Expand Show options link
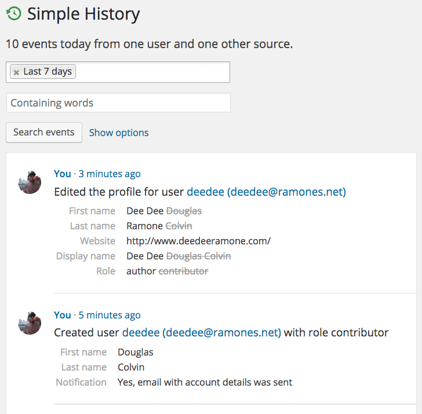The height and width of the screenshot is (414, 422). pyautogui.click(x=119, y=133)
